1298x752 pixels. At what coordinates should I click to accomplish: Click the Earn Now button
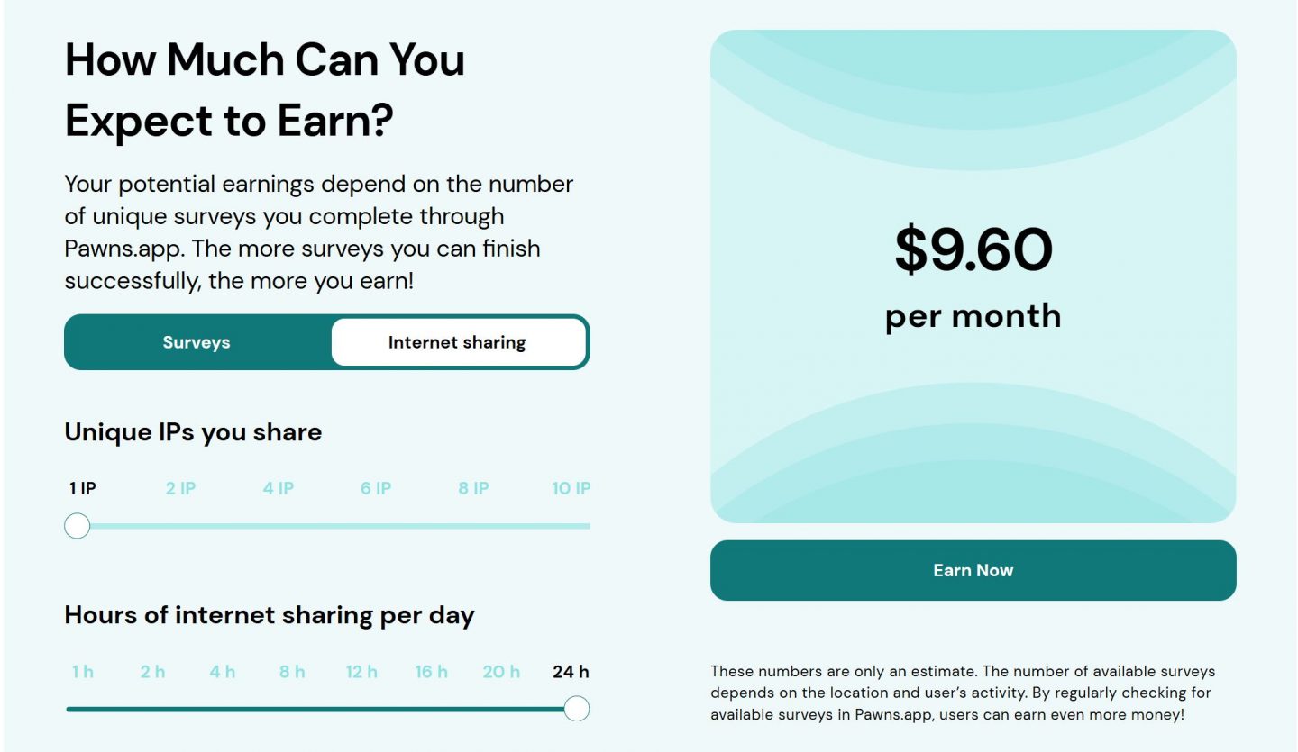pyautogui.click(x=973, y=569)
